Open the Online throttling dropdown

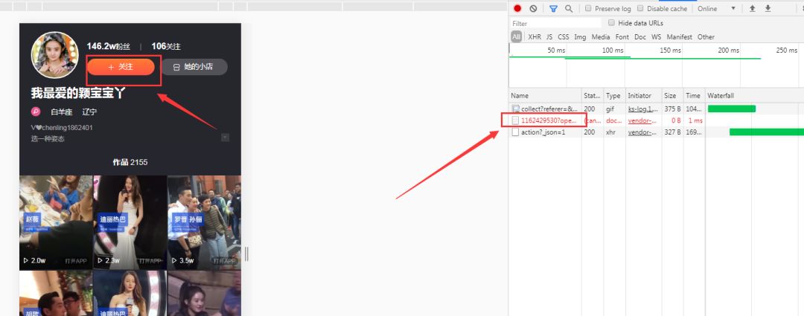click(716, 8)
